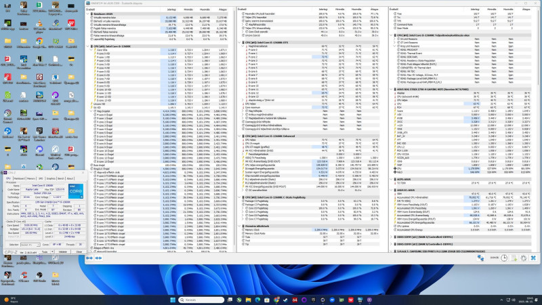
Task: Switch to CPU-Z Memory tab
Action: [31, 178]
